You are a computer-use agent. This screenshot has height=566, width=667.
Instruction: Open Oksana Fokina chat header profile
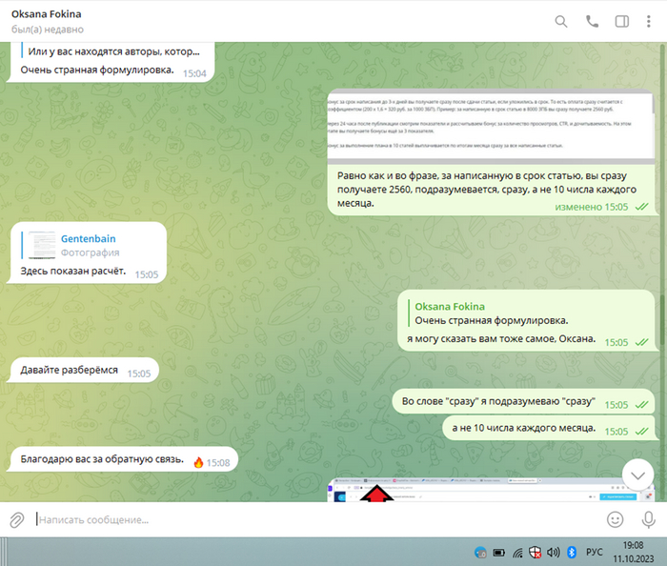[x=47, y=21]
